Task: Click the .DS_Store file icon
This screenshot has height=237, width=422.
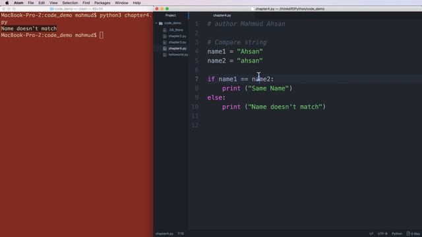Action: click(x=165, y=30)
